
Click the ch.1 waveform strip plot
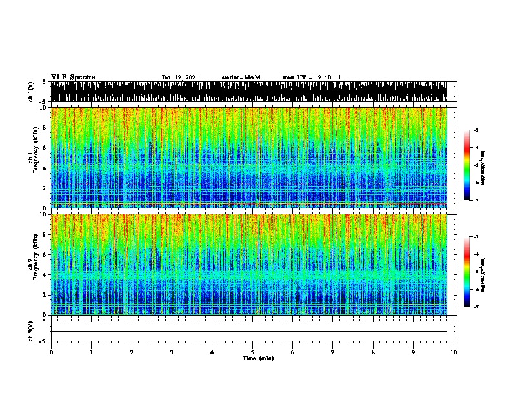point(249,92)
